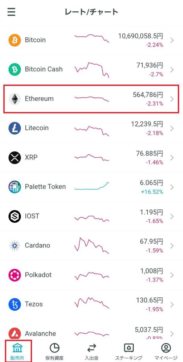
Task: Open the hamburger menu icon
Action: [11, 12]
